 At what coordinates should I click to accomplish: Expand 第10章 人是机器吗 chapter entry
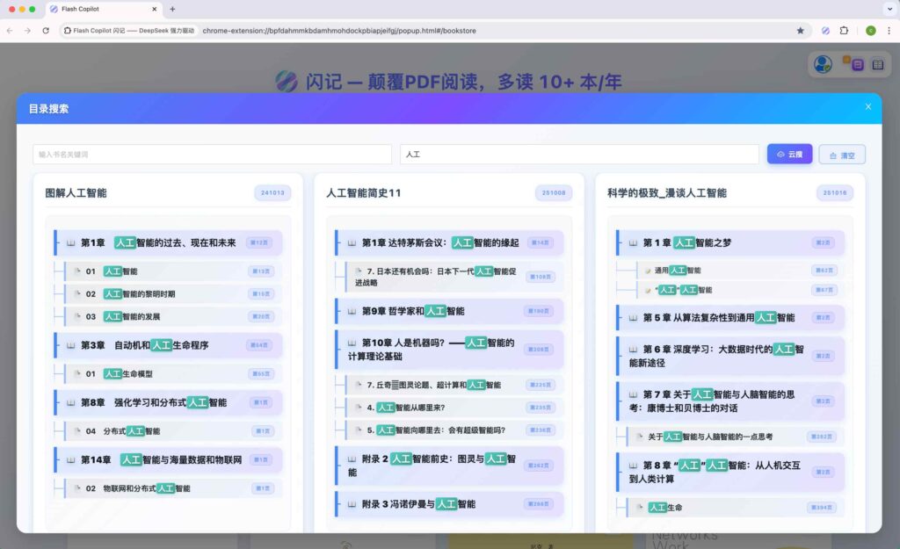click(x=448, y=349)
